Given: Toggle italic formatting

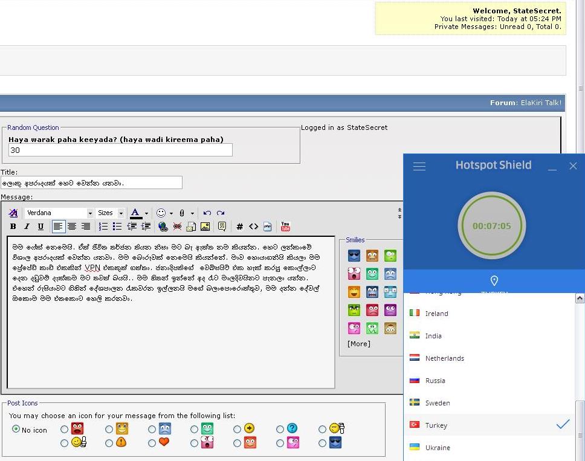Looking at the screenshot, I should coord(27,227).
